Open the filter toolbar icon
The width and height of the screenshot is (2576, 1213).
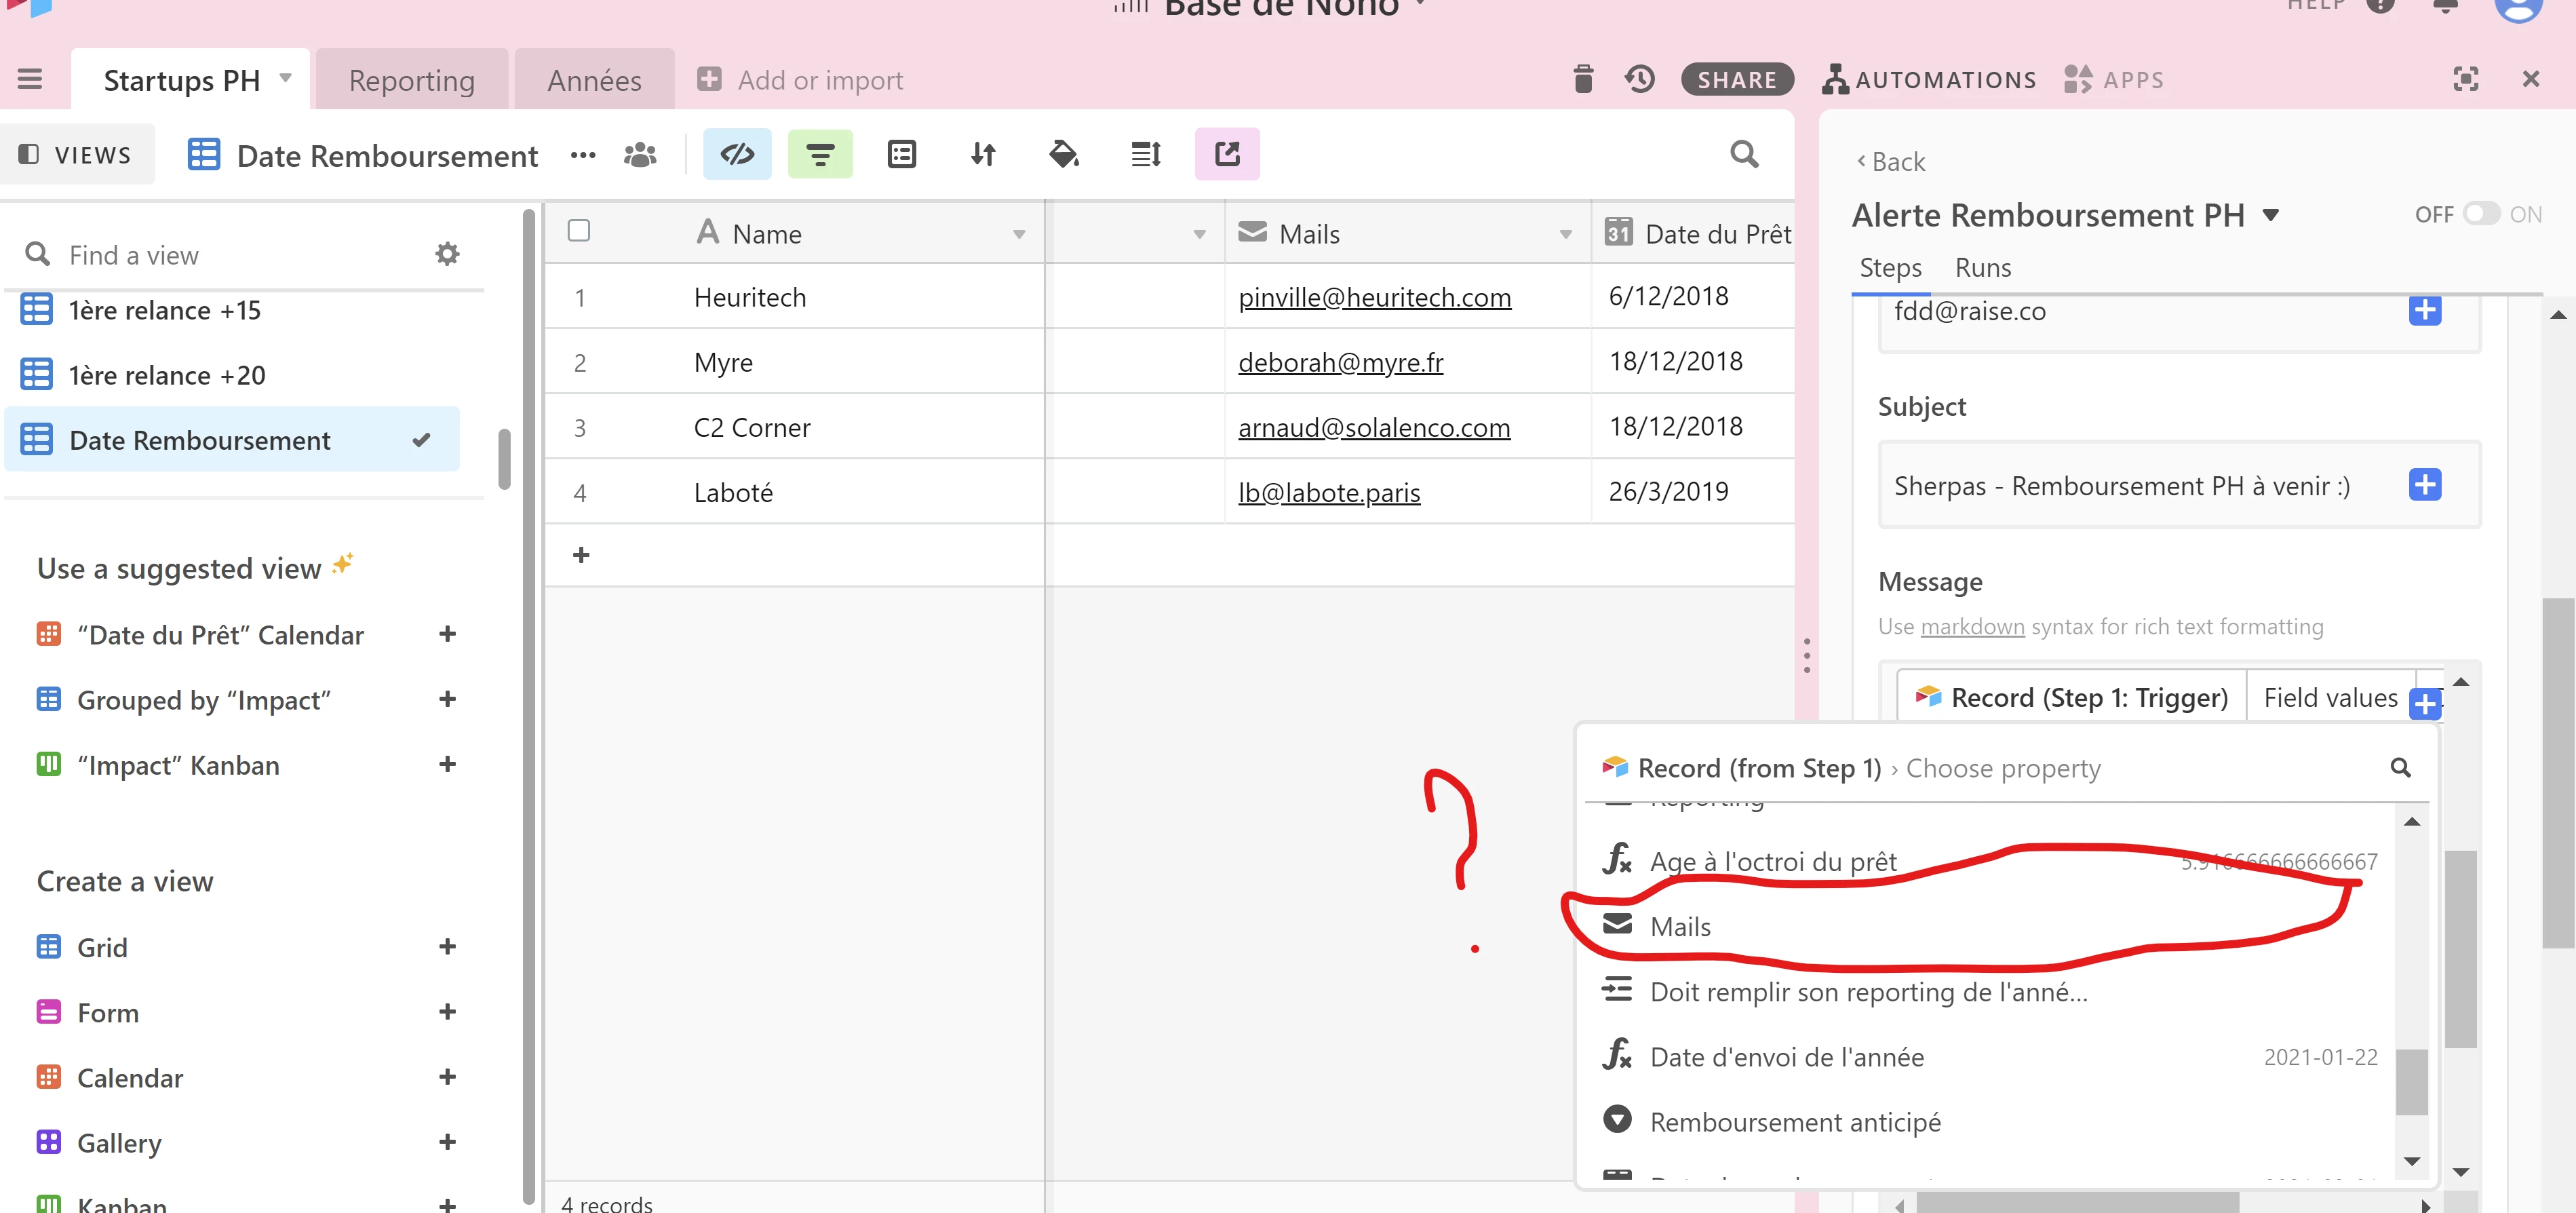click(820, 154)
